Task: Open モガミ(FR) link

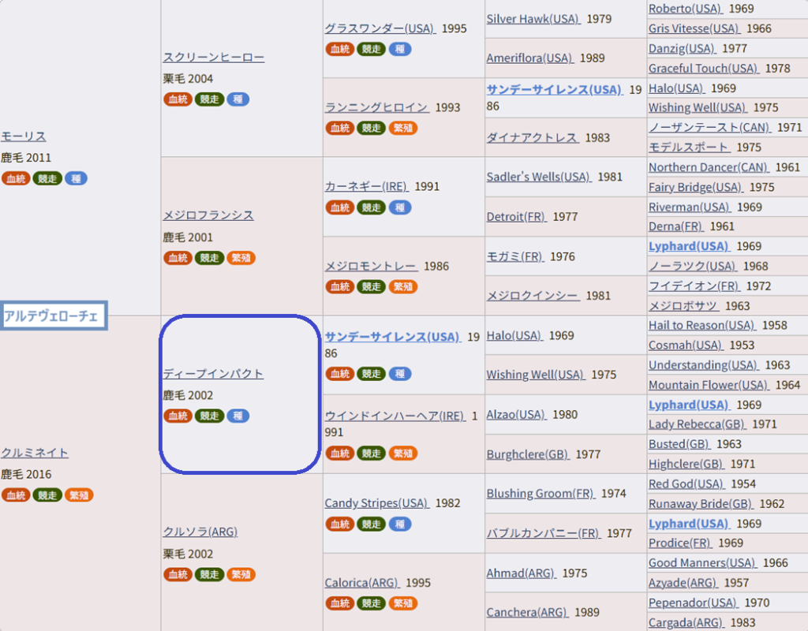Action: click(515, 256)
